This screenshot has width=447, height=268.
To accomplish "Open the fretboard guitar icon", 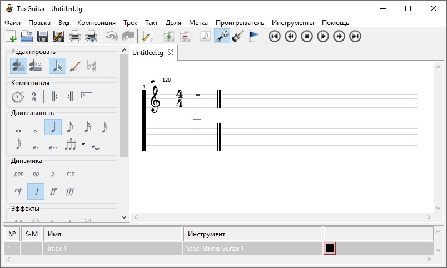I will click(238, 37).
